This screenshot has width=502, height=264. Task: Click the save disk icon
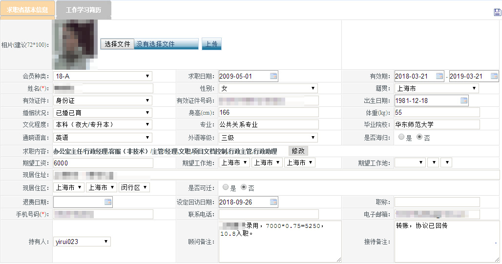coord(497,12)
